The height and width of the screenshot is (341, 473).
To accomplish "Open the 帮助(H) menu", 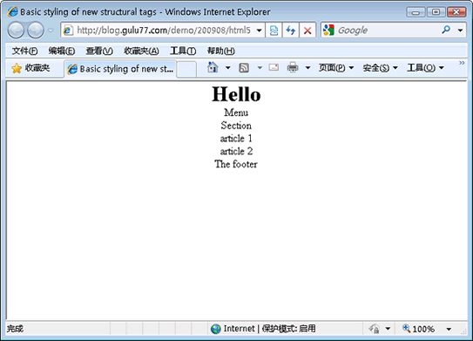I will [x=220, y=51].
